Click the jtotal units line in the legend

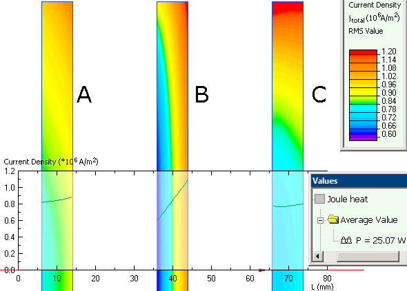pyautogui.click(x=374, y=18)
